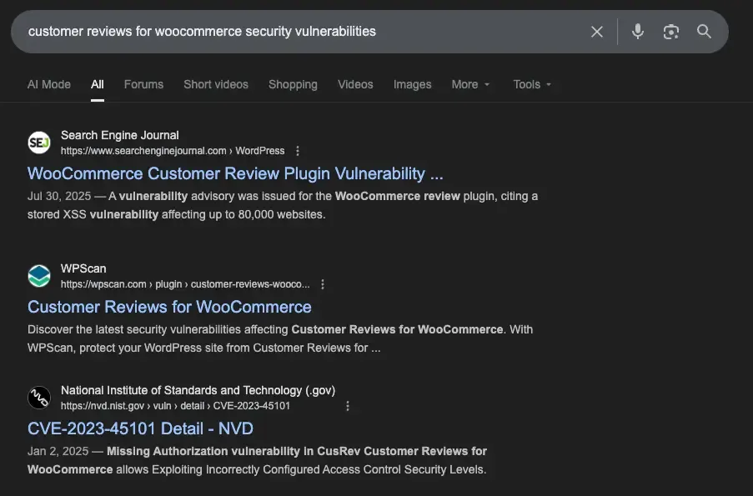This screenshot has width=753, height=496.
Task: Open the Shopping tab
Action: tap(293, 84)
